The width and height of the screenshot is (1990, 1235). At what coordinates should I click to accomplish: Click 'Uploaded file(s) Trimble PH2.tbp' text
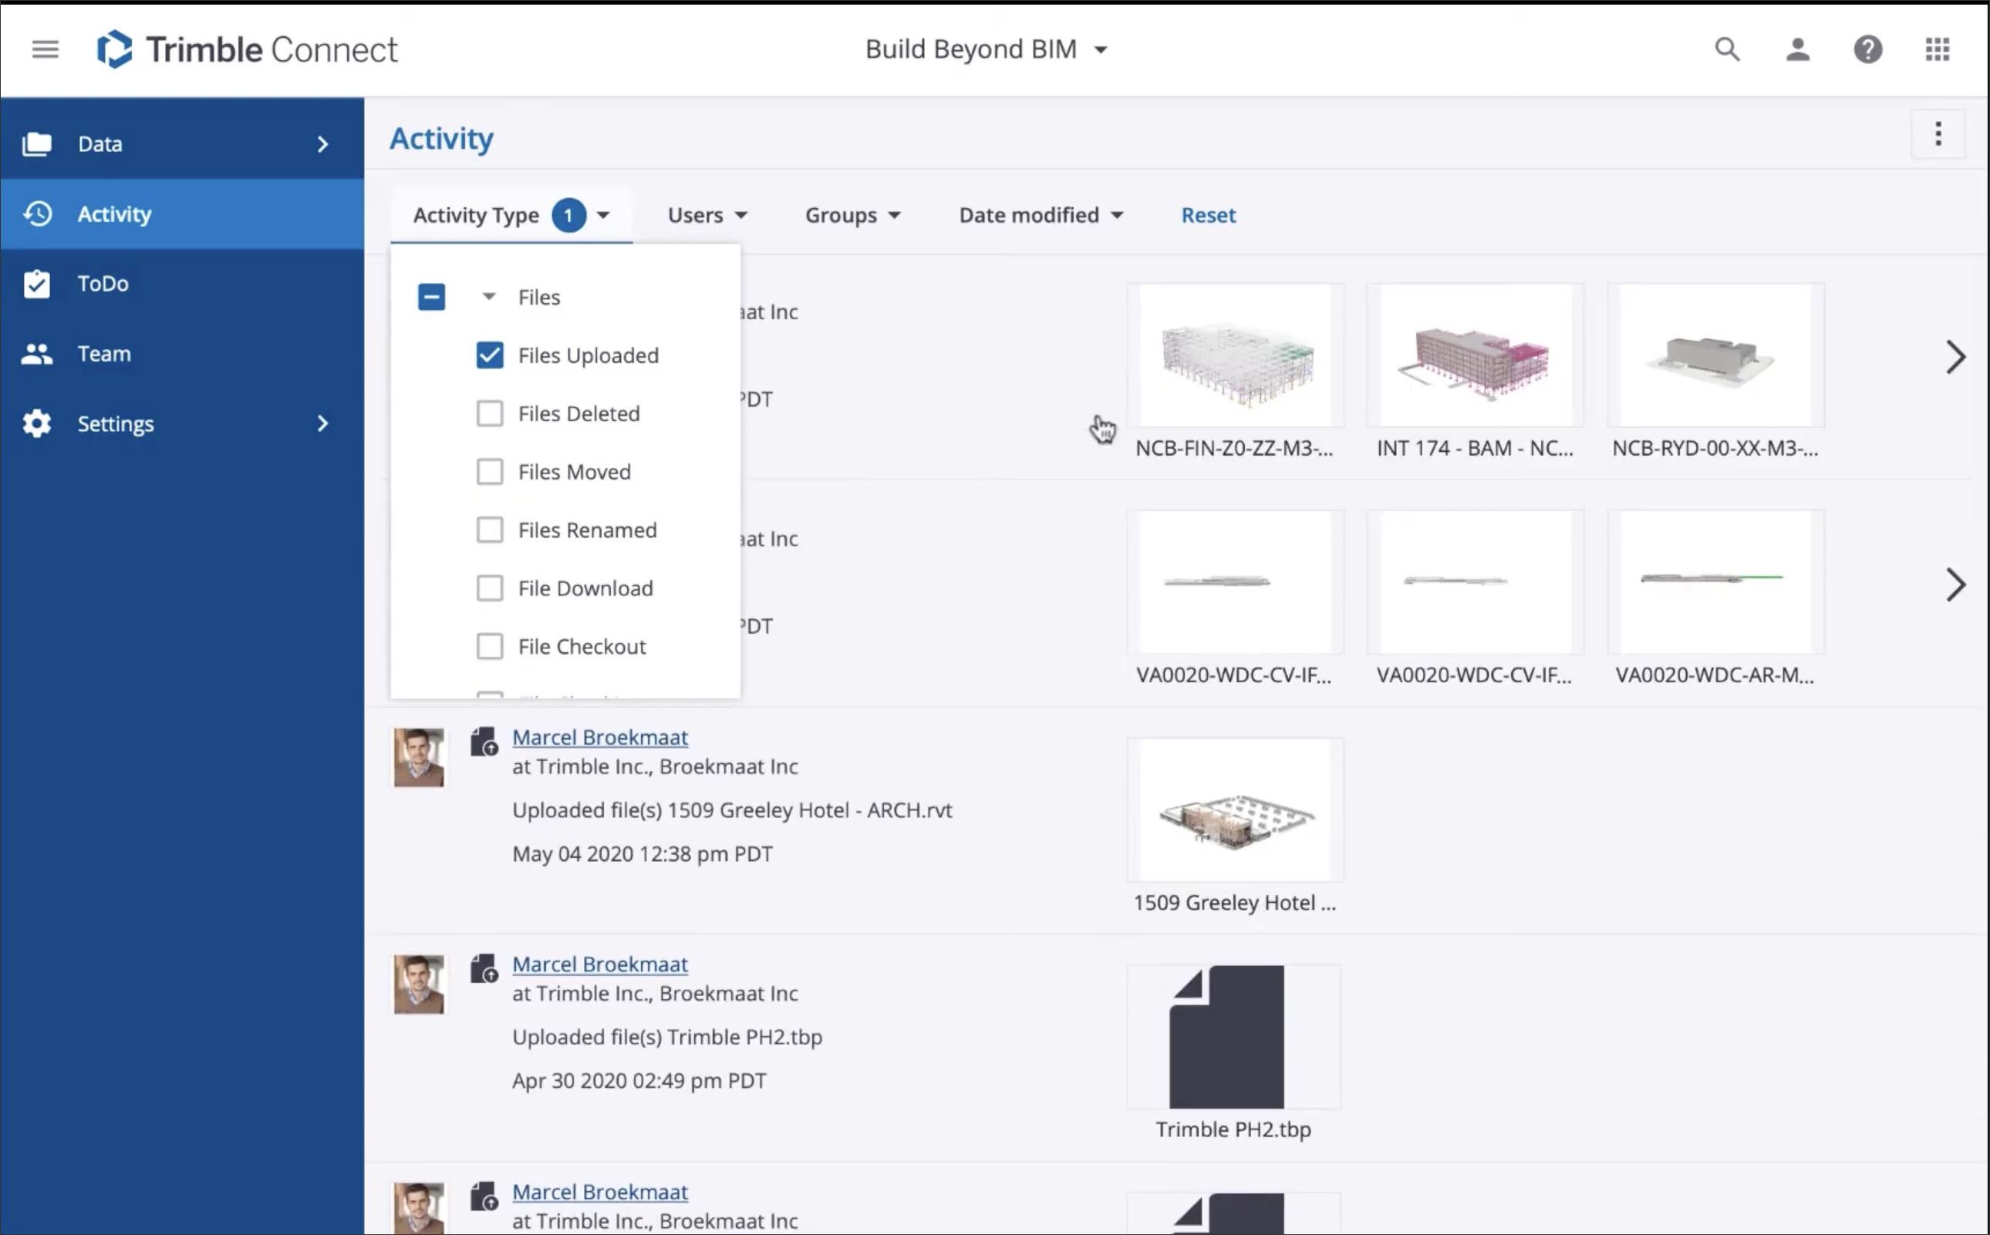[667, 1038]
